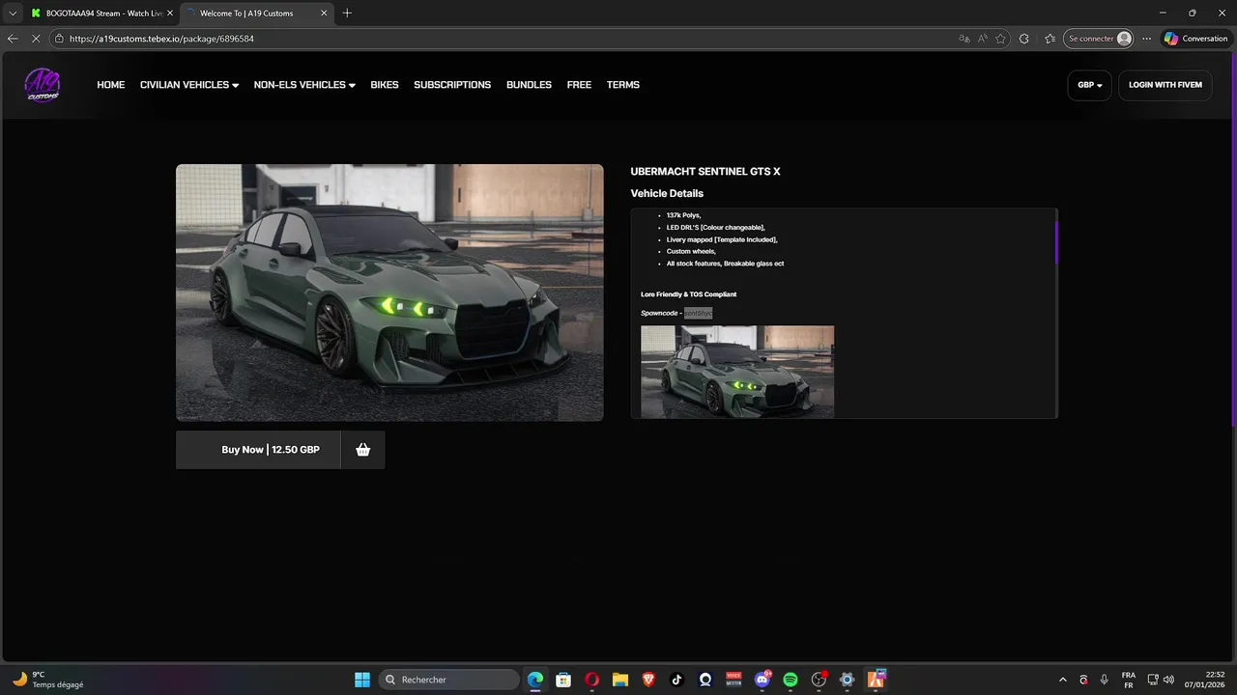Click the browser back arrow

click(x=13, y=39)
